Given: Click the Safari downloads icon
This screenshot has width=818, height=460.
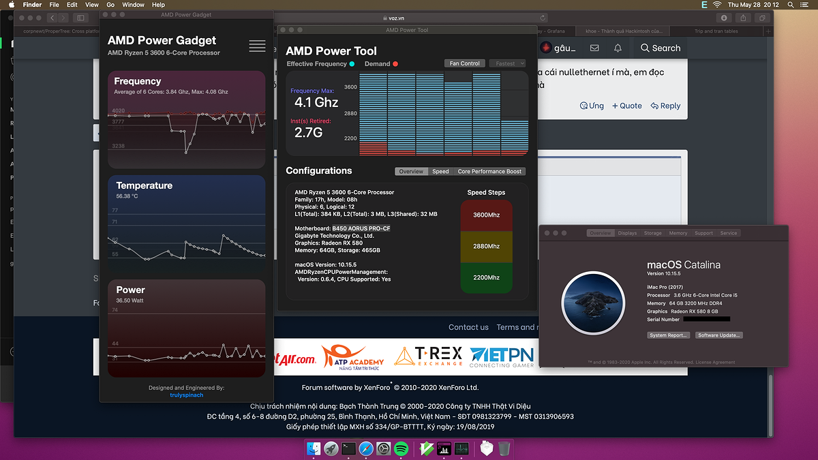Looking at the screenshot, I should [x=724, y=18].
